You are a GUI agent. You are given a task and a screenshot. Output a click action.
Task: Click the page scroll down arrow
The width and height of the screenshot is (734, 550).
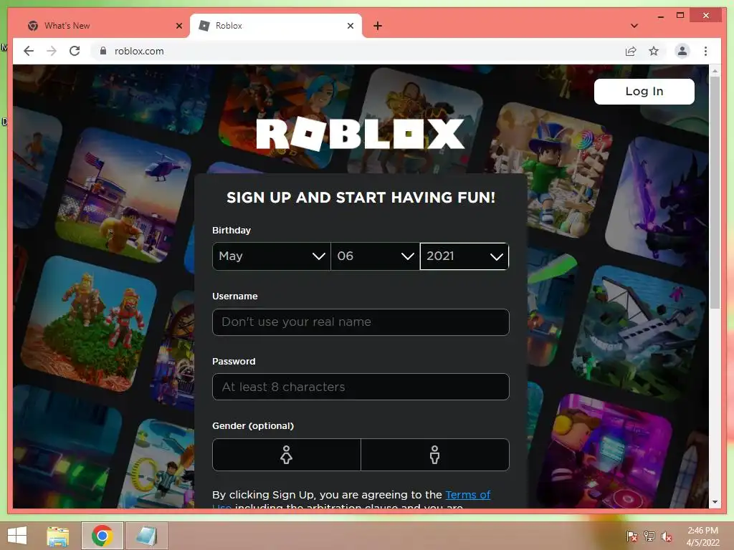pos(715,502)
